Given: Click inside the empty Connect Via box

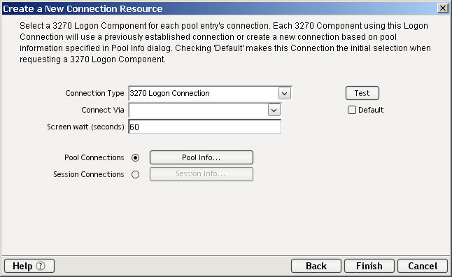Looking at the screenshot, I should (198, 110).
